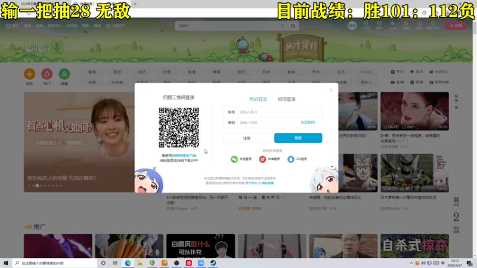This screenshot has height=268, width=477.
Task: Close the login dialog with the X
Action: [x=331, y=90]
